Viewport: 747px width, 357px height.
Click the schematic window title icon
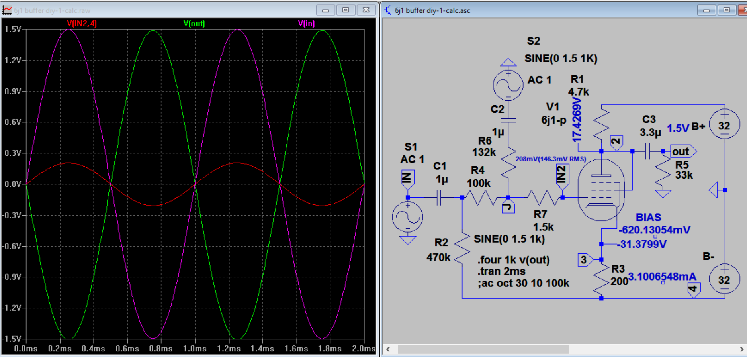(387, 10)
